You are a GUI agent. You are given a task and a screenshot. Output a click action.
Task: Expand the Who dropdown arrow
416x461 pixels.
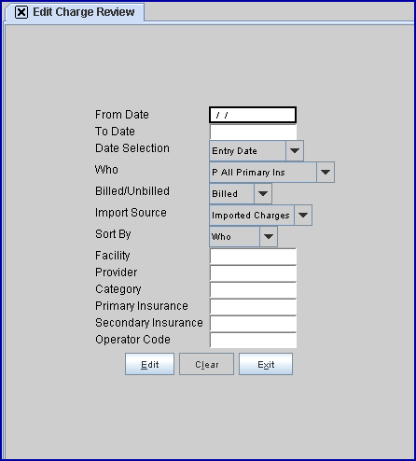tap(326, 172)
